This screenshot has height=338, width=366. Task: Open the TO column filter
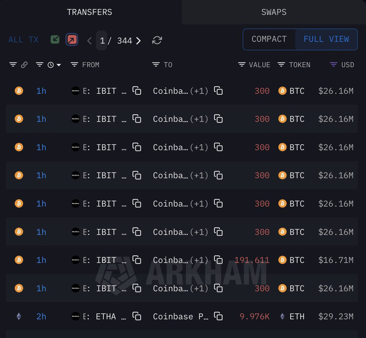156,65
